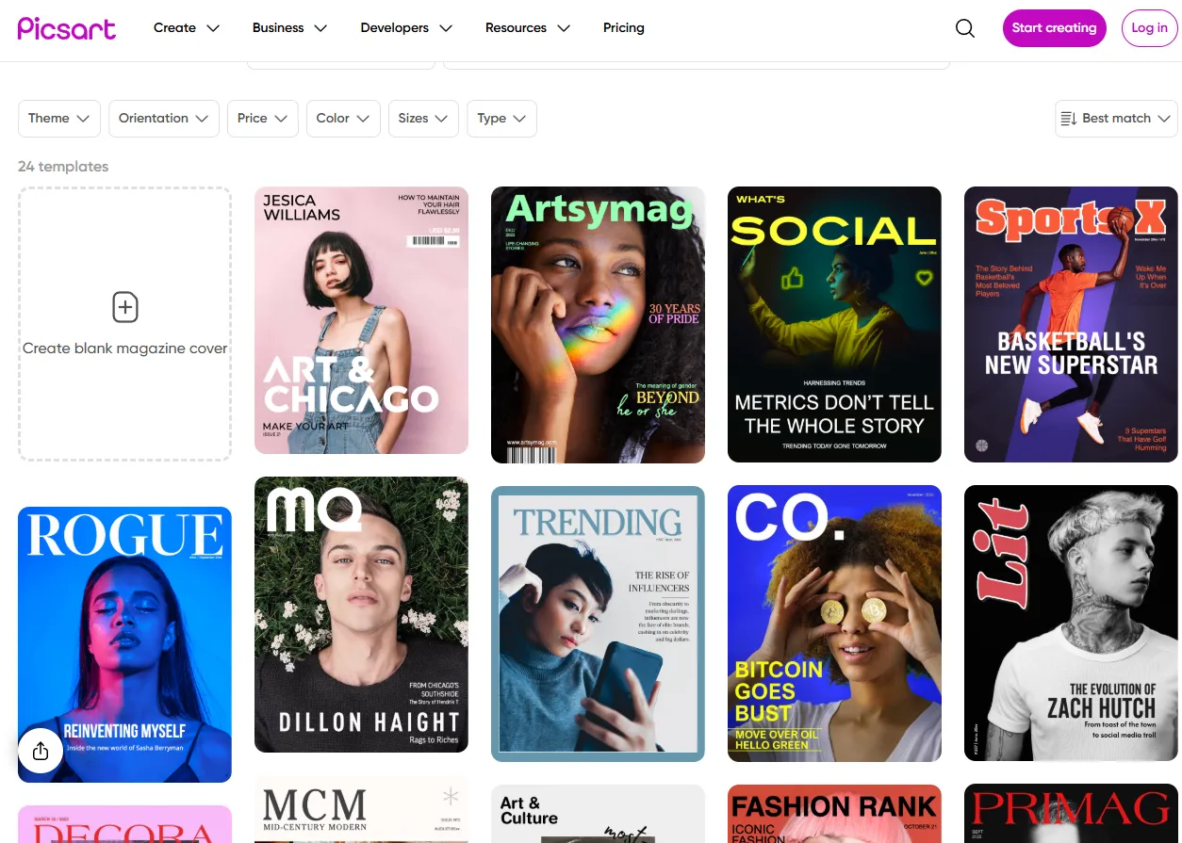Go to the Pricing page
The image size is (1182, 843).
(x=623, y=28)
